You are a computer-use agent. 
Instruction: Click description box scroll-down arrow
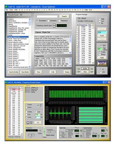coord(70,53)
